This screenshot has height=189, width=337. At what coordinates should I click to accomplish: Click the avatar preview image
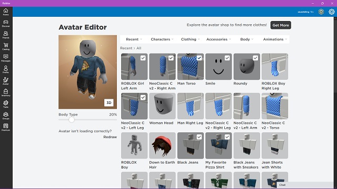88,72
